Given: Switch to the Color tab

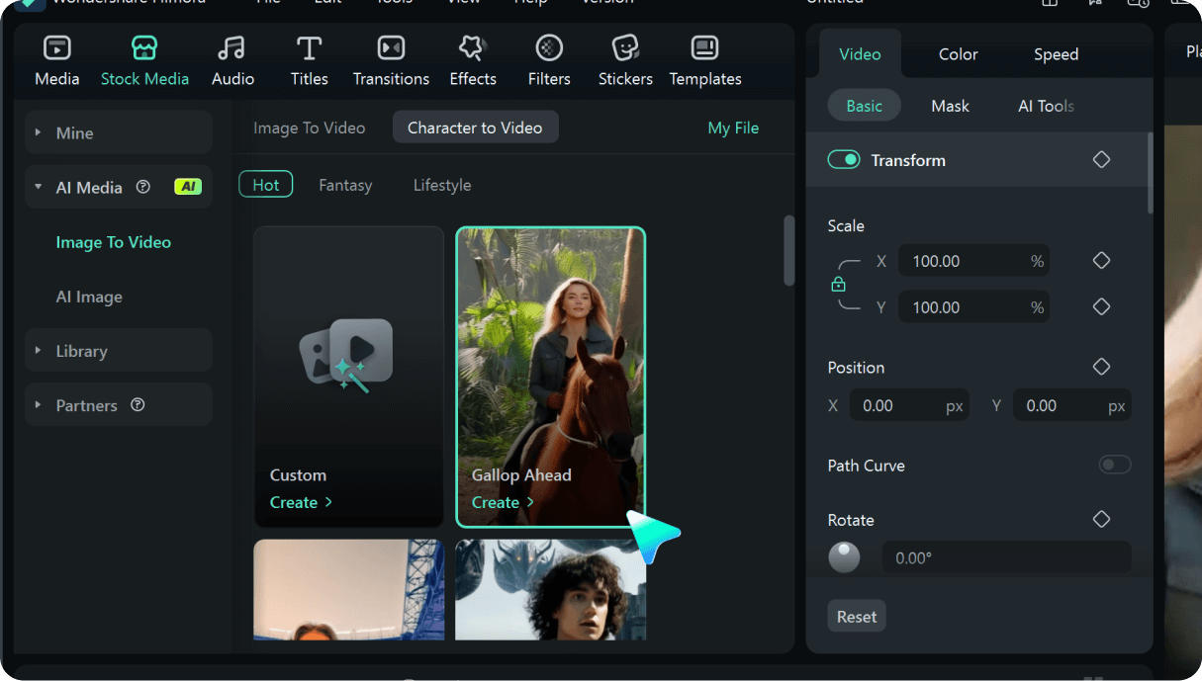Looking at the screenshot, I should click(x=958, y=54).
